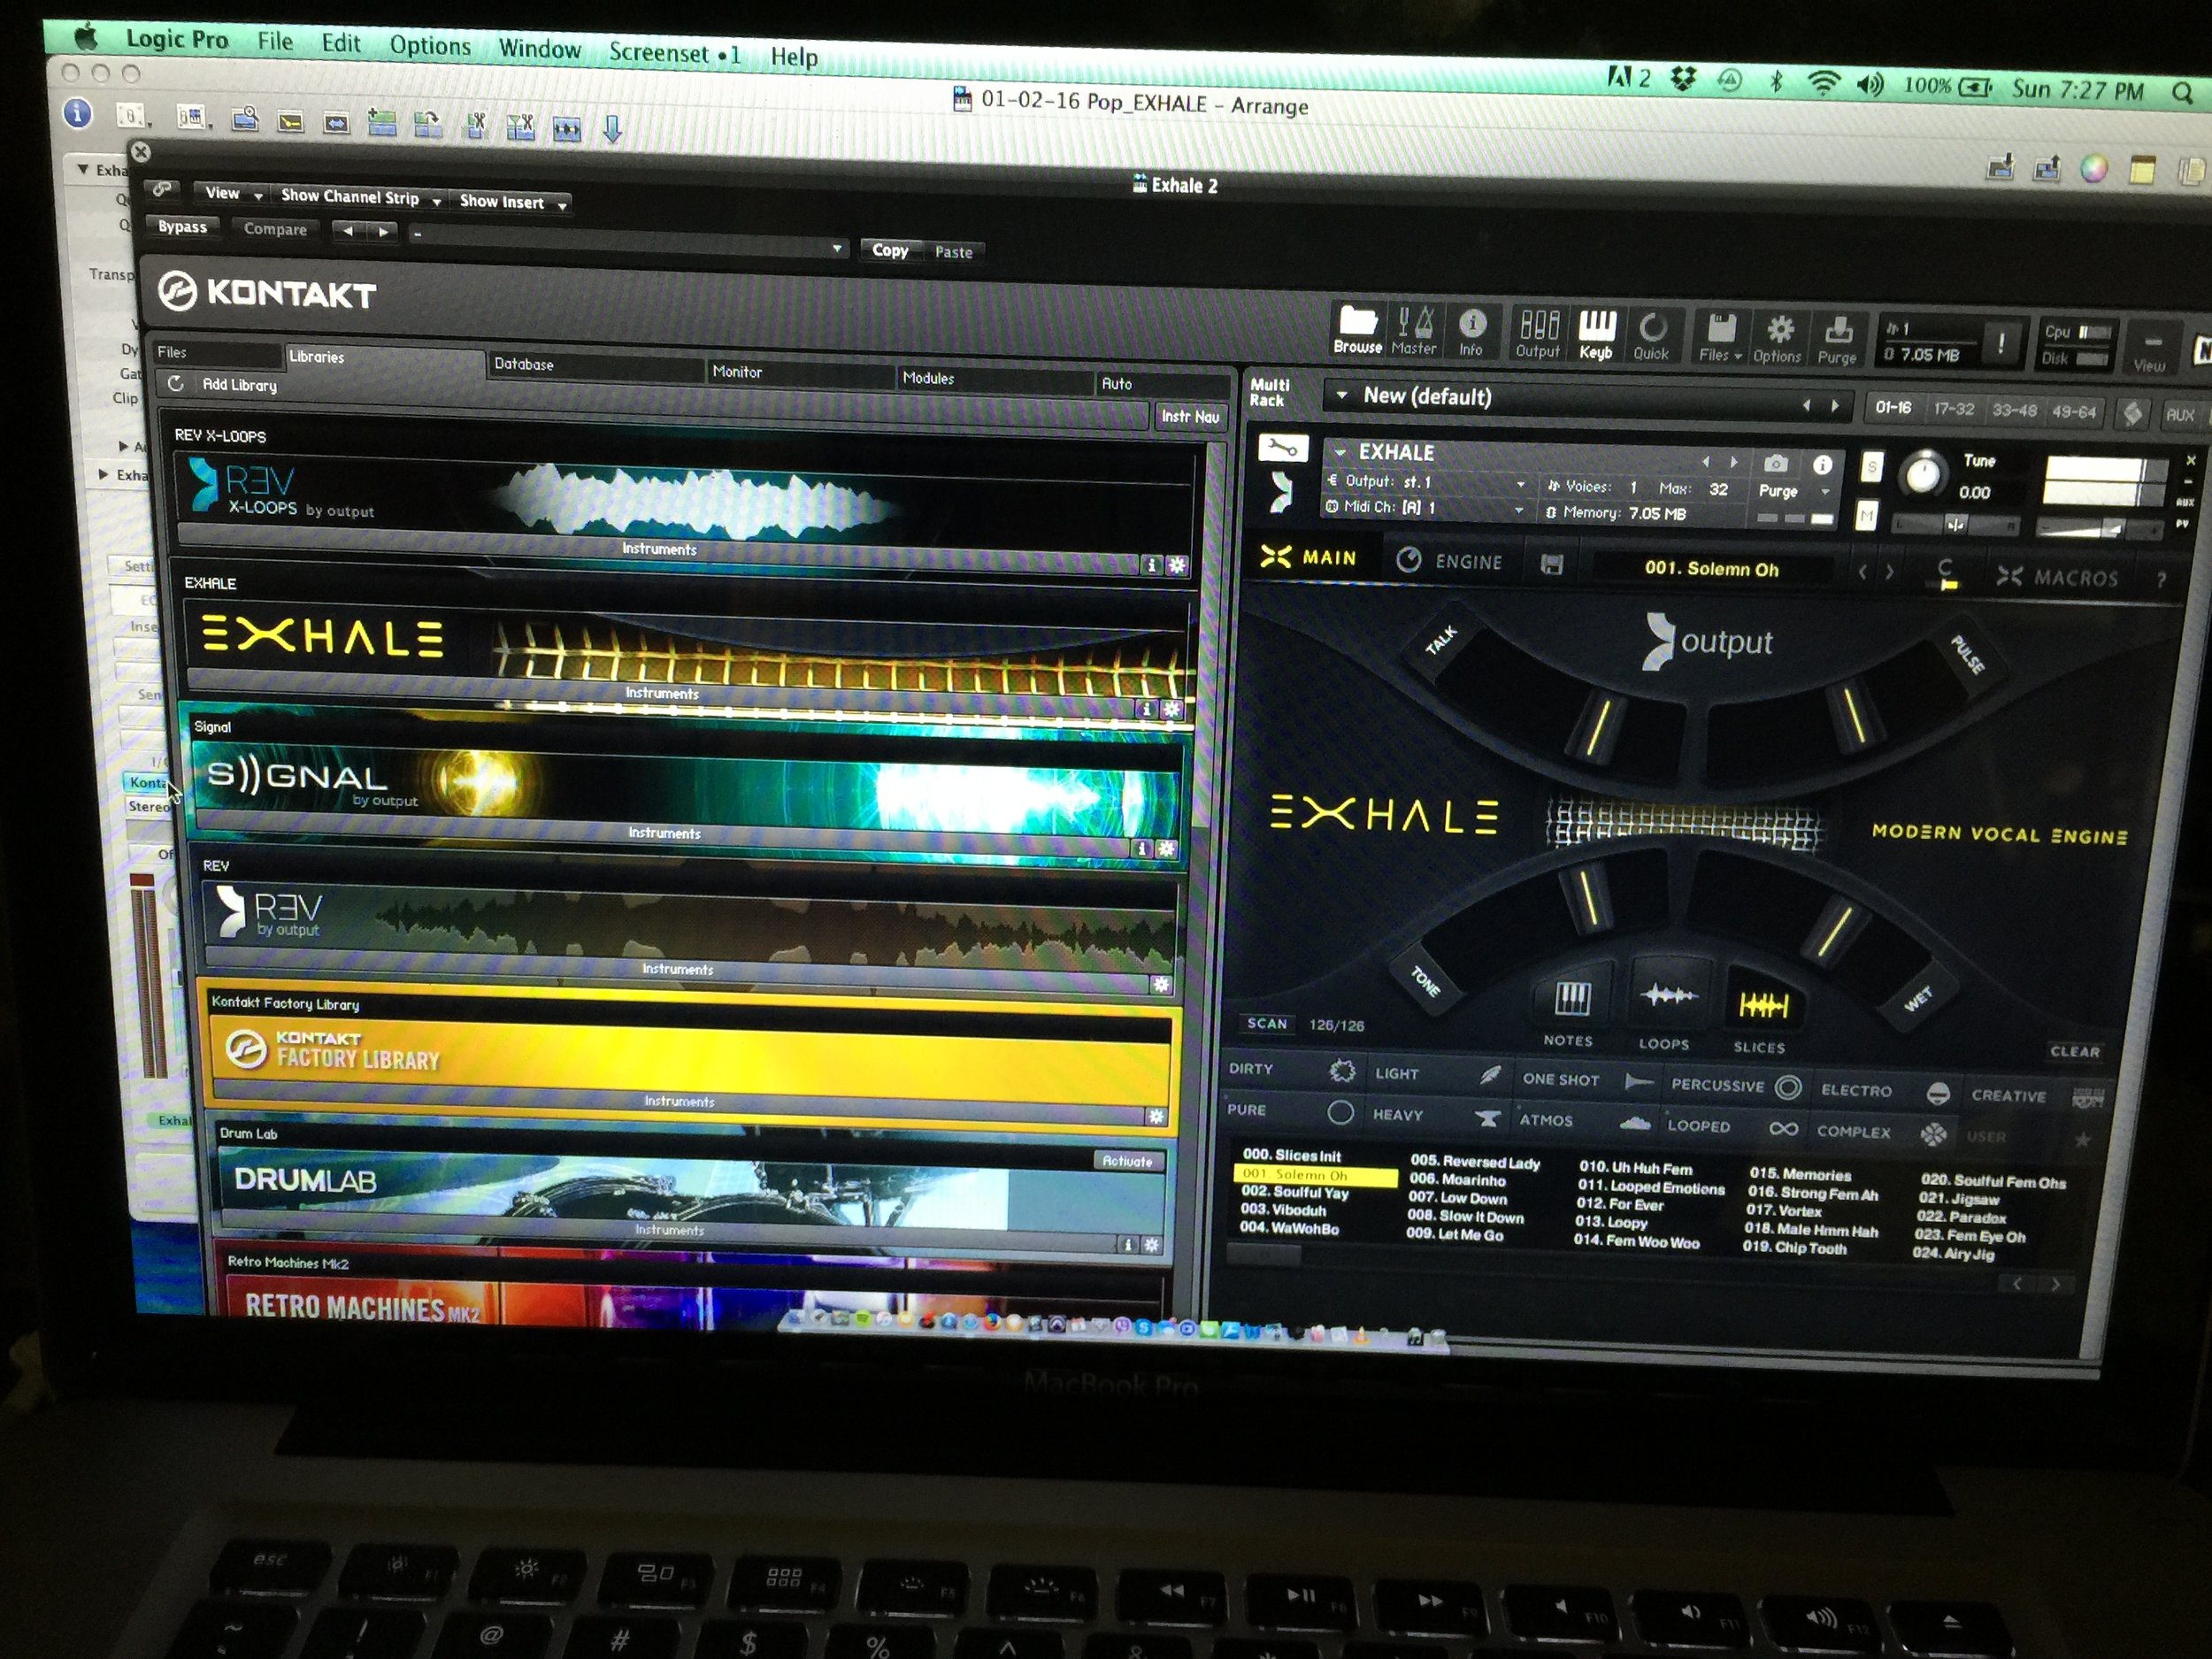Viewport: 2212px width, 1659px height.
Task: Click the blue info icon in Logic toolbar
Action: tap(78, 113)
